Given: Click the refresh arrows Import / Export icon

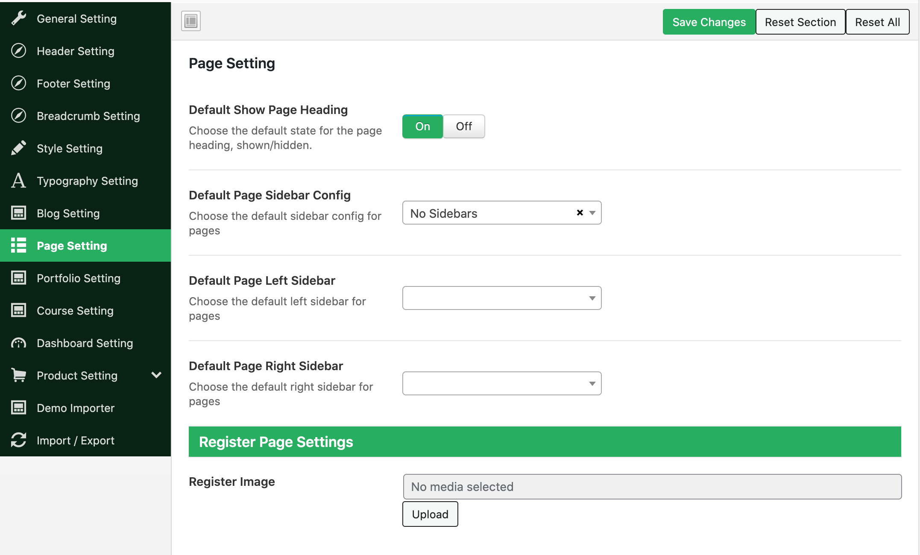Looking at the screenshot, I should coord(18,440).
